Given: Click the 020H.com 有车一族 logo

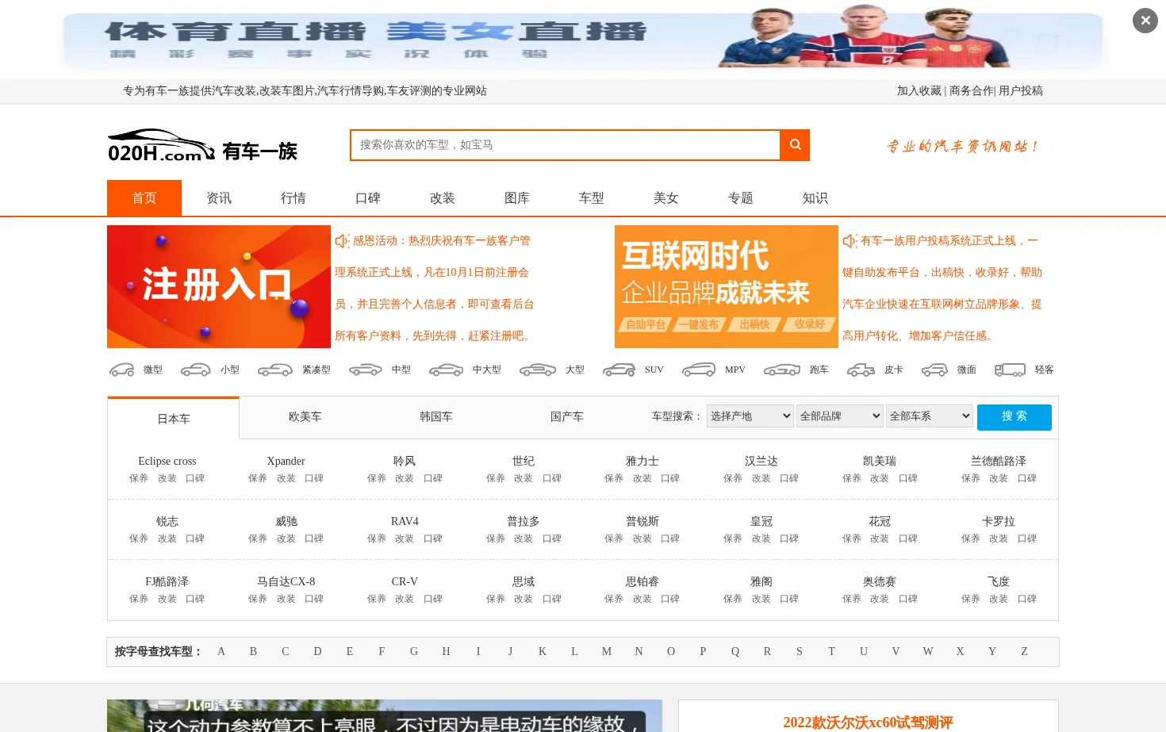Looking at the screenshot, I should point(202,146).
